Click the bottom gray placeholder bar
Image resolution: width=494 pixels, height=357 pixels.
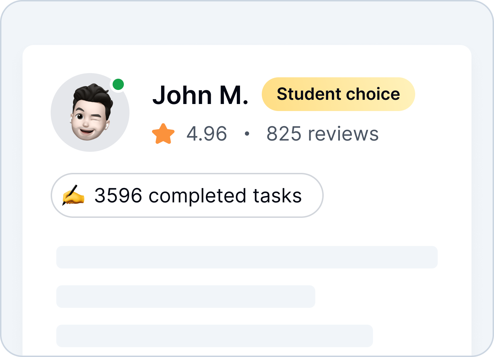(215, 336)
